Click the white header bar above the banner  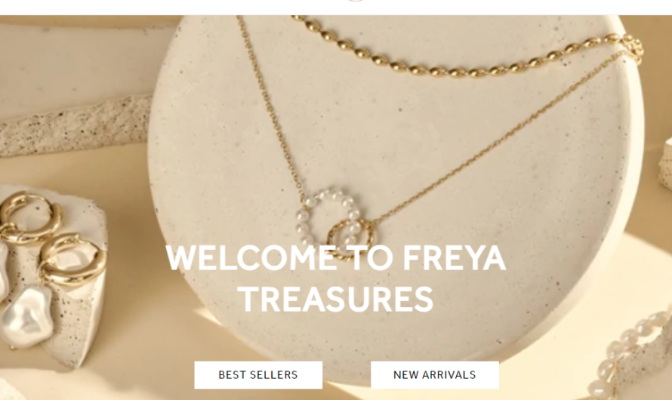point(336,8)
